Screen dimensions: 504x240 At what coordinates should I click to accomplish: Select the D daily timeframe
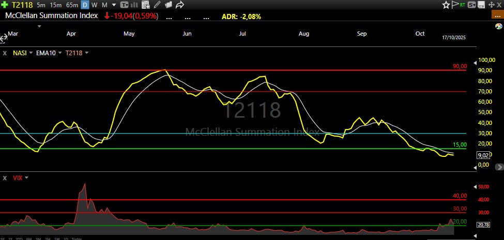pos(85,5)
